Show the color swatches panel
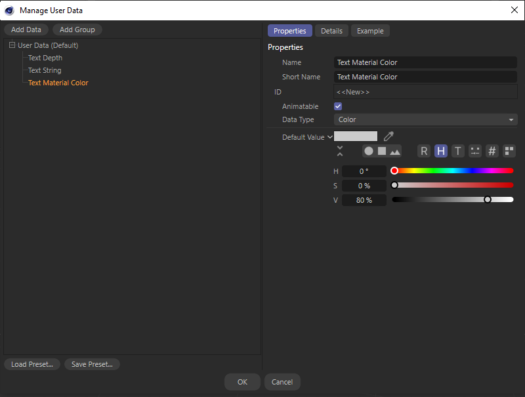Image resolution: width=525 pixels, height=397 pixels. point(509,151)
